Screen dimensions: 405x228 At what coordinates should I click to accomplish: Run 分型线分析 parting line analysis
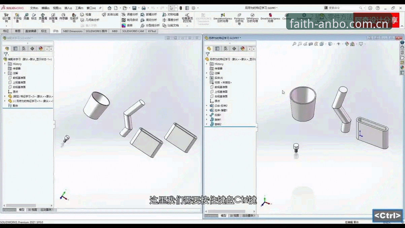point(150,25)
